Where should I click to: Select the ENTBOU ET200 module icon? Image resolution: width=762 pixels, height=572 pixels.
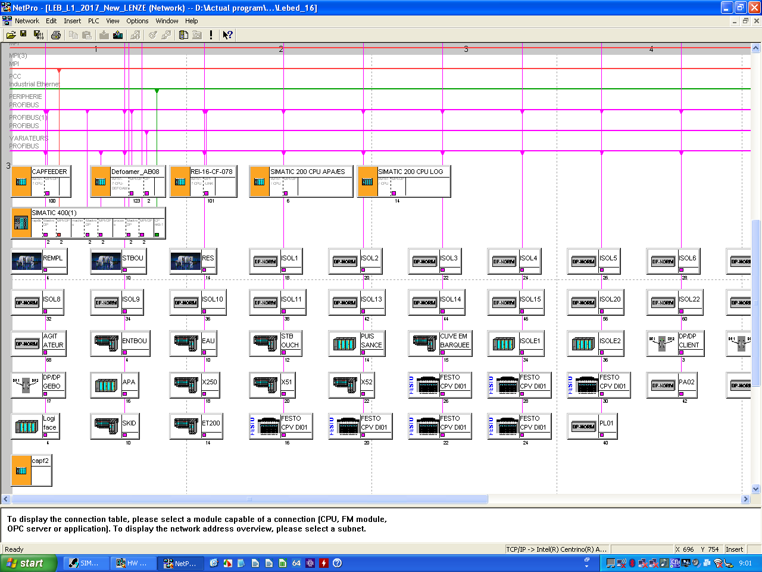click(x=106, y=343)
